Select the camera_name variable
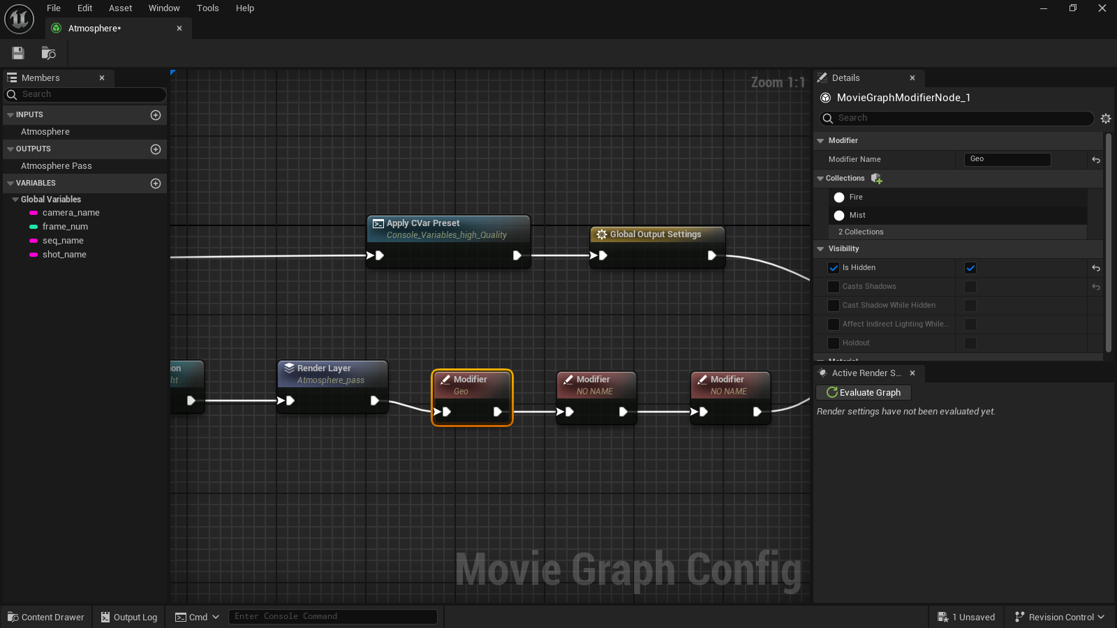Viewport: 1117px width, 628px height. [71, 213]
